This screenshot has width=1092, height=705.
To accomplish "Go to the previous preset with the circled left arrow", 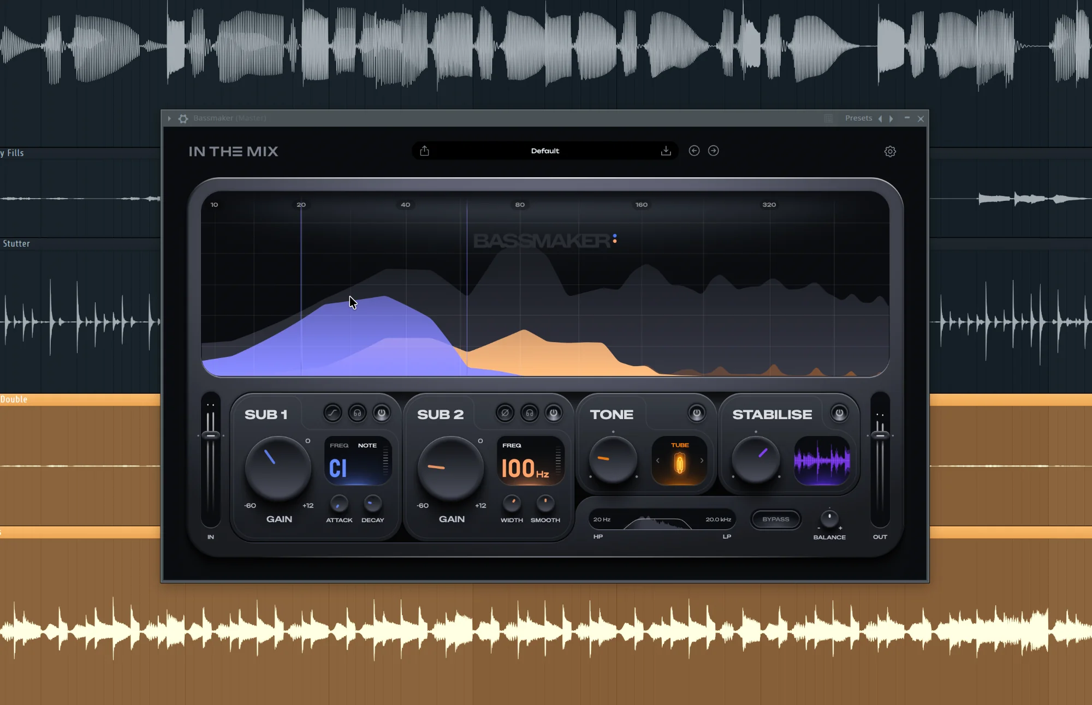I will 694,151.
